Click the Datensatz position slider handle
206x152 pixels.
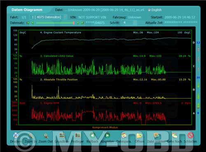click(74, 23)
